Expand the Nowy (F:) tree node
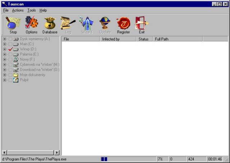230x163 pixels. (x=5, y=60)
